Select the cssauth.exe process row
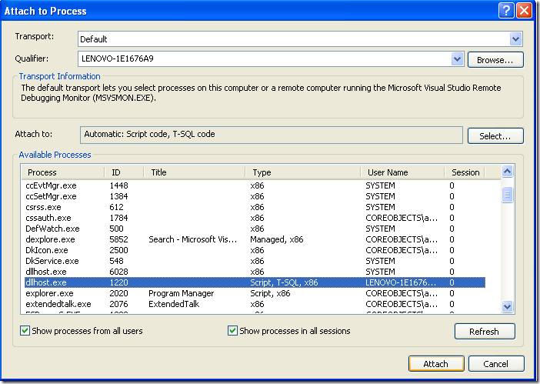Viewport: 540px width, 384px height. pos(255,218)
